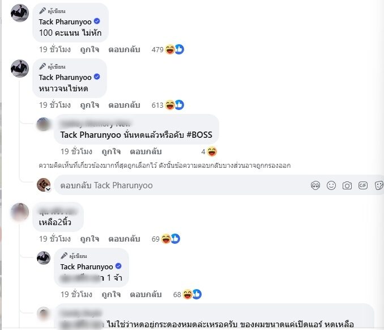Open the profile switcher arrow on reply avatar
Image resolution: width=384 pixels, height=330 pixels.
[48, 189]
